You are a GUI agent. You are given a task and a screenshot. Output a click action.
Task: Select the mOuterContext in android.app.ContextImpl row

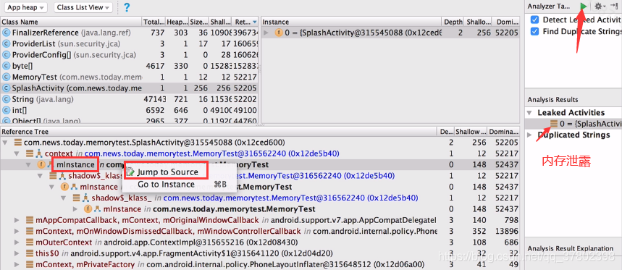pyautogui.click(x=260, y=242)
